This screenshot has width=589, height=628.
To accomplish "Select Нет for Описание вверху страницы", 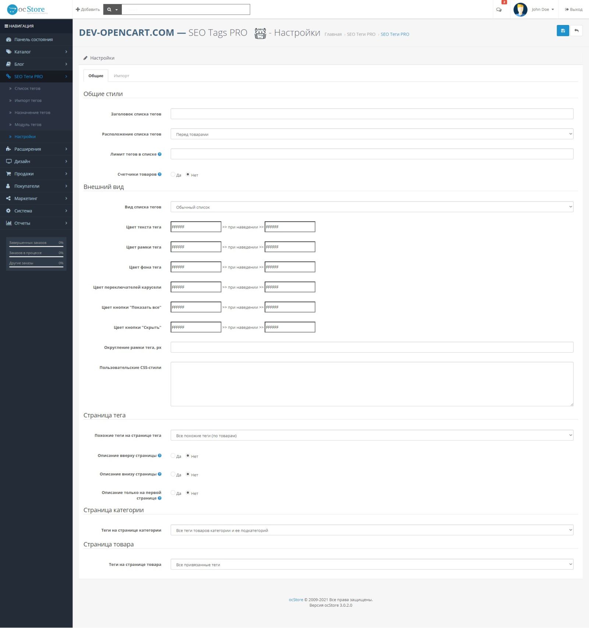I will (188, 456).
